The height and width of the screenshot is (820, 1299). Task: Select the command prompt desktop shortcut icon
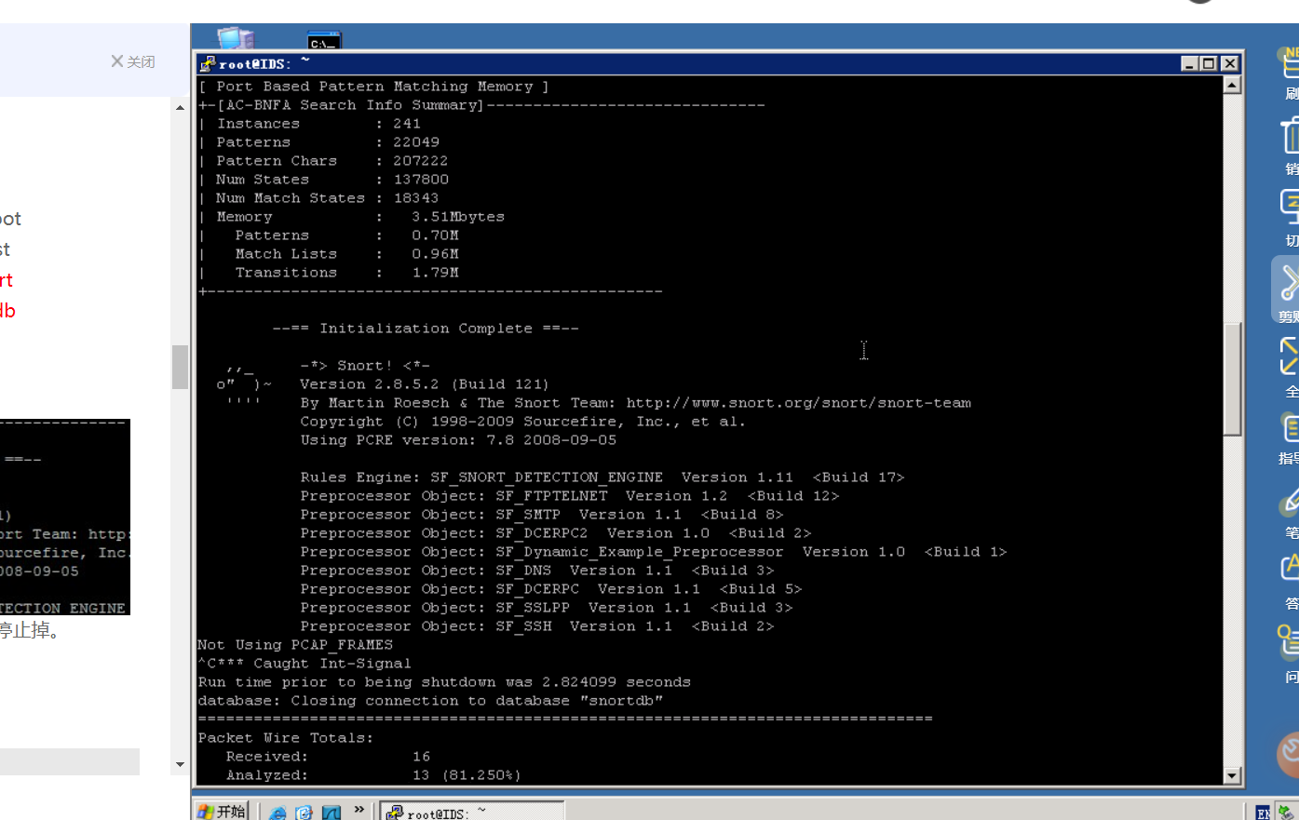[324, 40]
